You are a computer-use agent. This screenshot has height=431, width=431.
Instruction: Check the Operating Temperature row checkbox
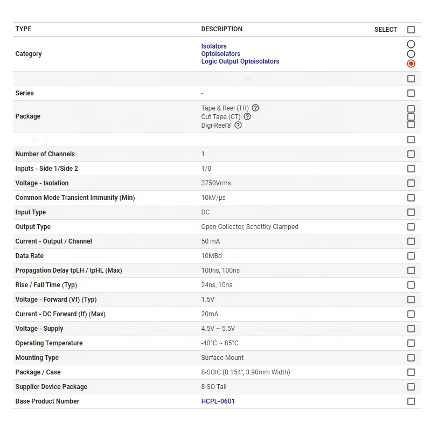click(x=411, y=343)
